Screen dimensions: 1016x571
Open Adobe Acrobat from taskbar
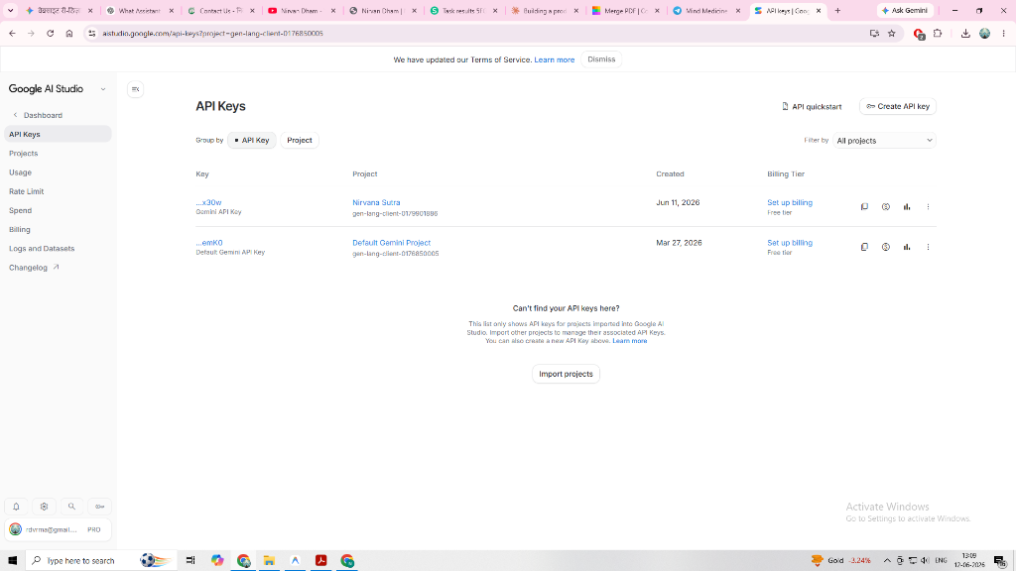pyautogui.click(x=320, y=561)
